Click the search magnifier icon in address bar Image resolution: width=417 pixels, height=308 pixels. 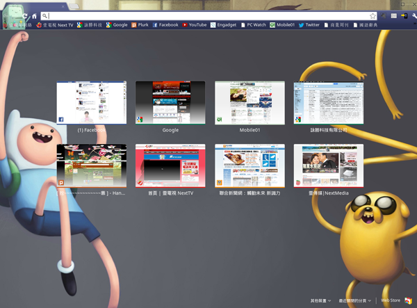pyautogui.click(x=44, y=16)
